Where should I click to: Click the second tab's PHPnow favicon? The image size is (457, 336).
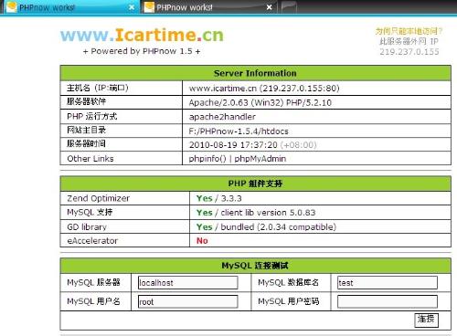(x=149, y=7)
